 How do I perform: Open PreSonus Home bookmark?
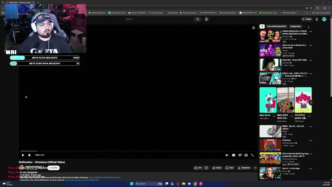(156, 13)
